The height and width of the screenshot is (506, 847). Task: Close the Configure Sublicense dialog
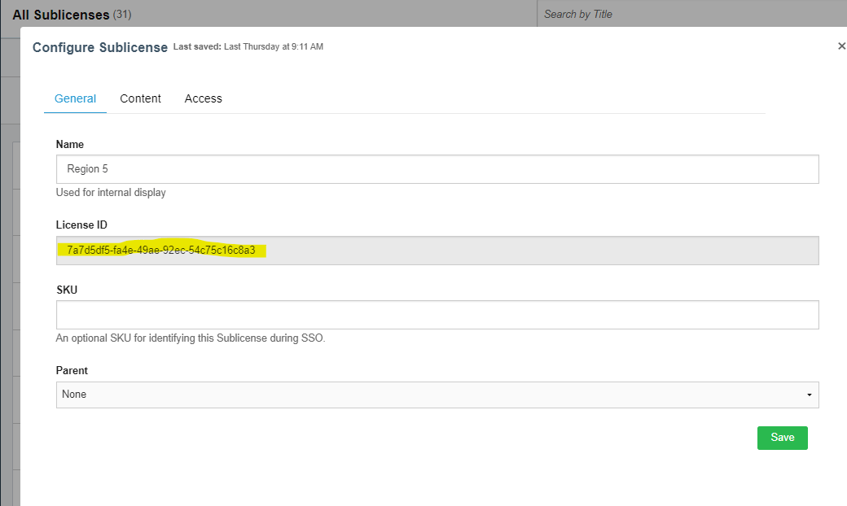[841, 46]
